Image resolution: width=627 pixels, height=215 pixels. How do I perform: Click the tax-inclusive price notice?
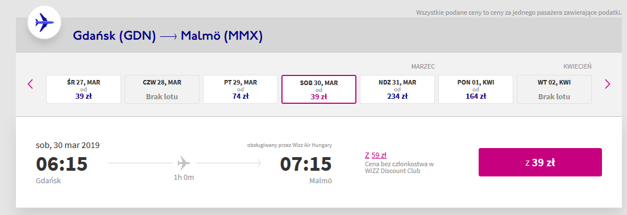[x=518, y=12]
